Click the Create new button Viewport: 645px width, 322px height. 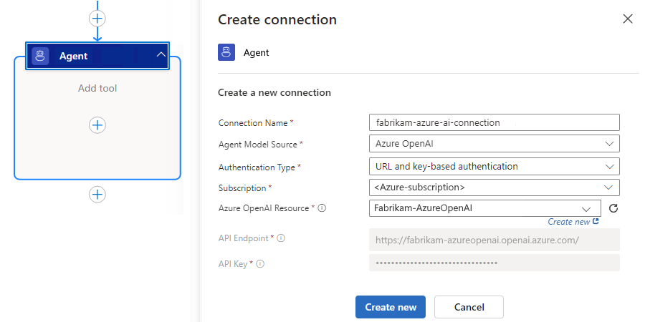(391, 307)
